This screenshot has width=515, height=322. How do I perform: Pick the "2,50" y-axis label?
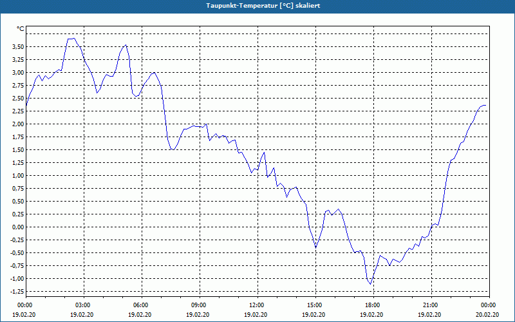(18, 99)
